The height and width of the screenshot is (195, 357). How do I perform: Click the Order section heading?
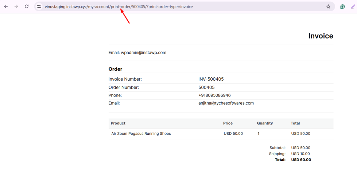click(115, 69)
